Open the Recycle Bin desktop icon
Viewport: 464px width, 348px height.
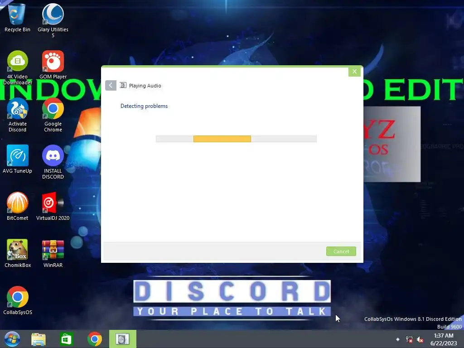click(17, 18)
